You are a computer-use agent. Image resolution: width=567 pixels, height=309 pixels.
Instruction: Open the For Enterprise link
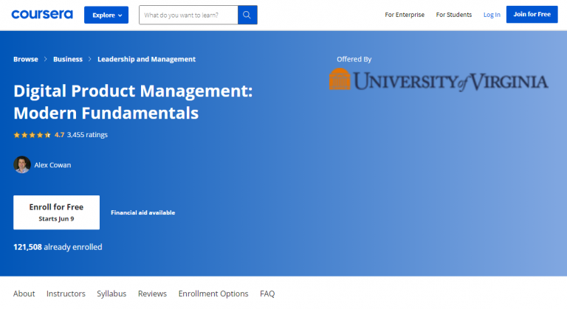(405, 15)
